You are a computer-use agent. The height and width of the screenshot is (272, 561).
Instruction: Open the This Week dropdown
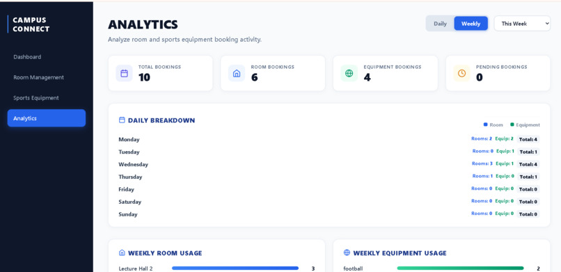tap(522, 24)
